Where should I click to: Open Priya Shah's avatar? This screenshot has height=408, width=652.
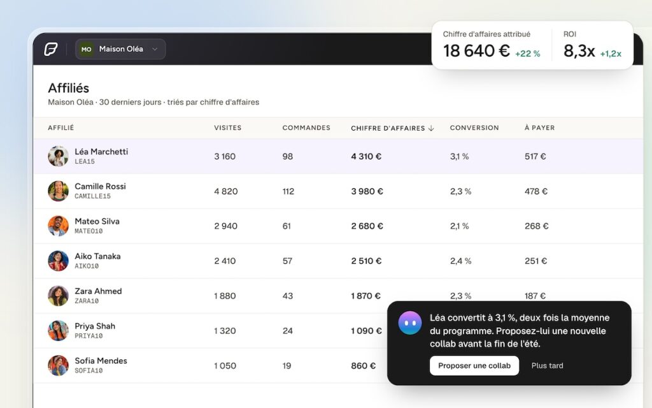(58, 331)
